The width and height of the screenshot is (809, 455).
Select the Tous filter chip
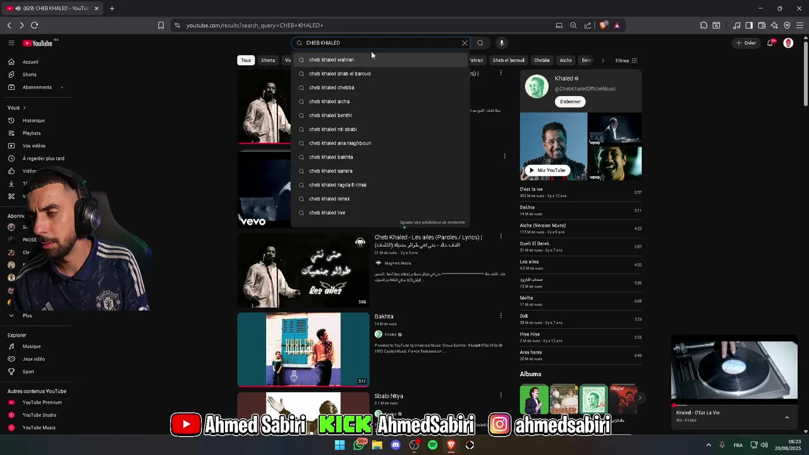246,60
